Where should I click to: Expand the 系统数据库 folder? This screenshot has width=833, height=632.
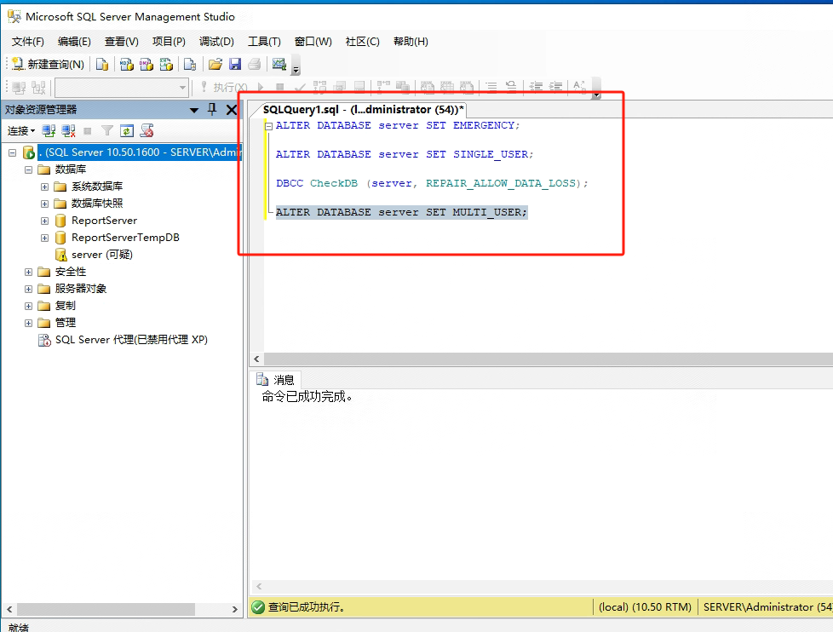click(x=44, y=187)
